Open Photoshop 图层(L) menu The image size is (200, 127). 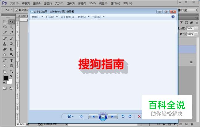click(48, 3)
